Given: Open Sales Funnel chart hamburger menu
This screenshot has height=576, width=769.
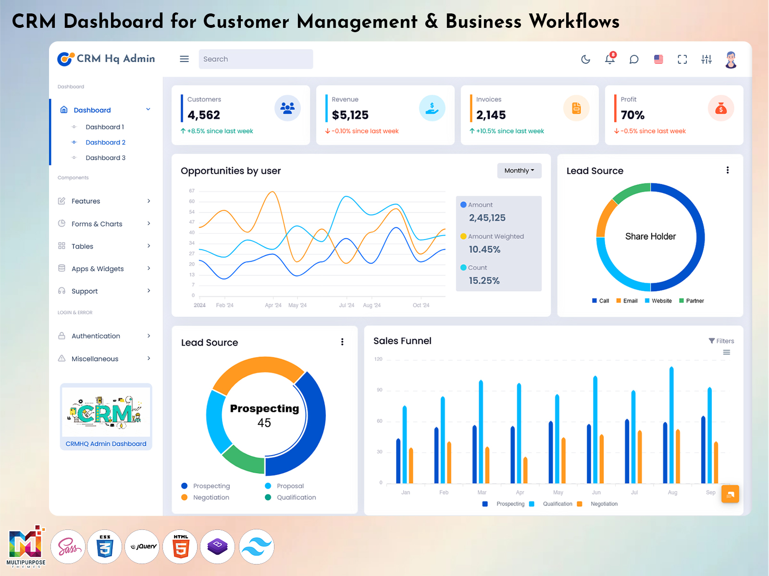Looking at the screenshot, I should point(727,352).
